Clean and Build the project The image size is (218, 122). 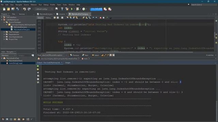coord(67,9)
